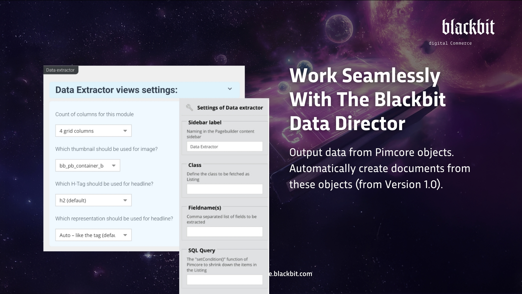This screenshot has height=294, width=522.
Task: Click the empty Class input field
Action: [225, 189]
